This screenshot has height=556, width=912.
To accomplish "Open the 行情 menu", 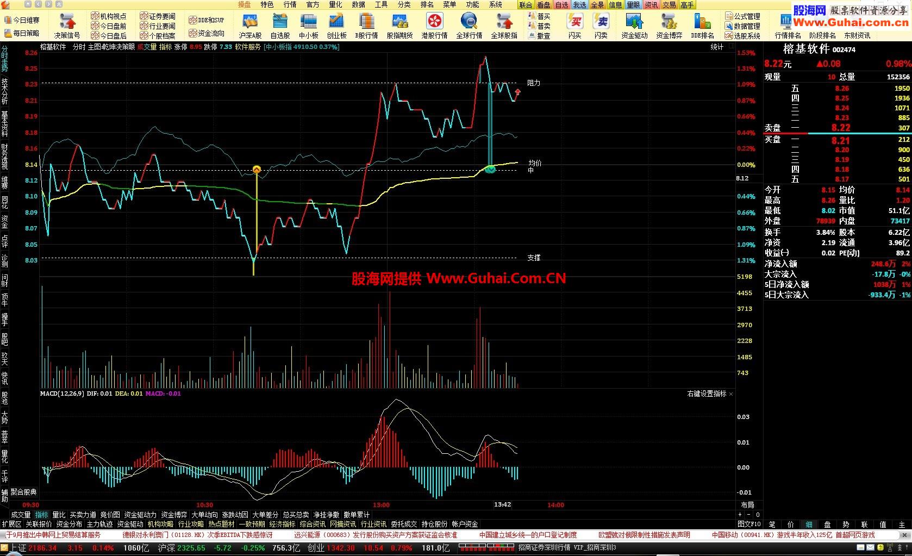I will [290, 4].
